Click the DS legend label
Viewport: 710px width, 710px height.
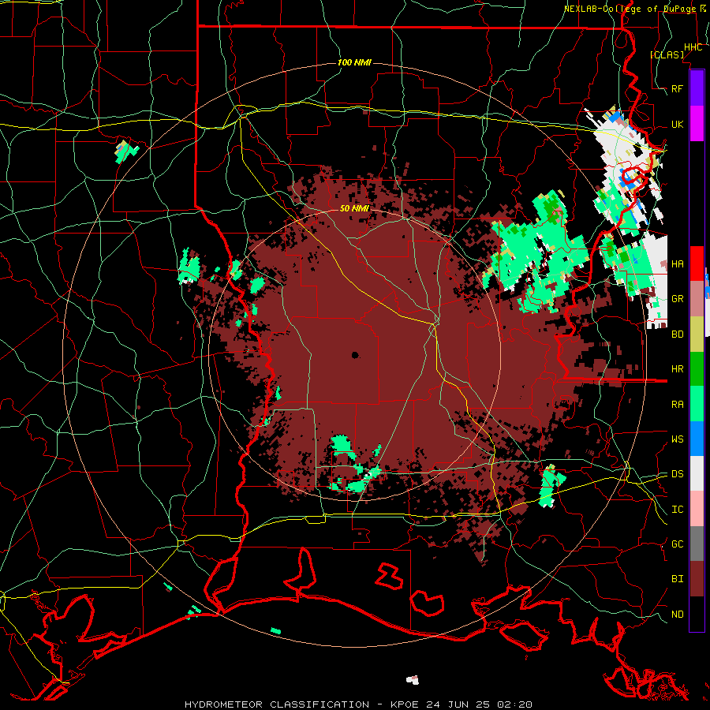(x=677, y=473)
